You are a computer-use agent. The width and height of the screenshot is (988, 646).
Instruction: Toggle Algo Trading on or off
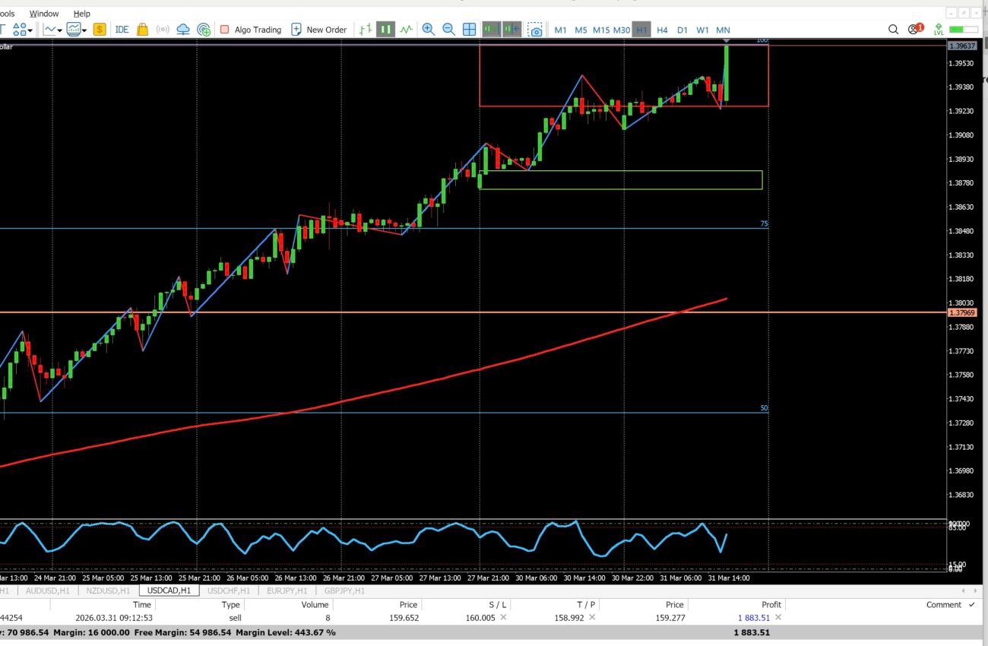click(251, 30)
